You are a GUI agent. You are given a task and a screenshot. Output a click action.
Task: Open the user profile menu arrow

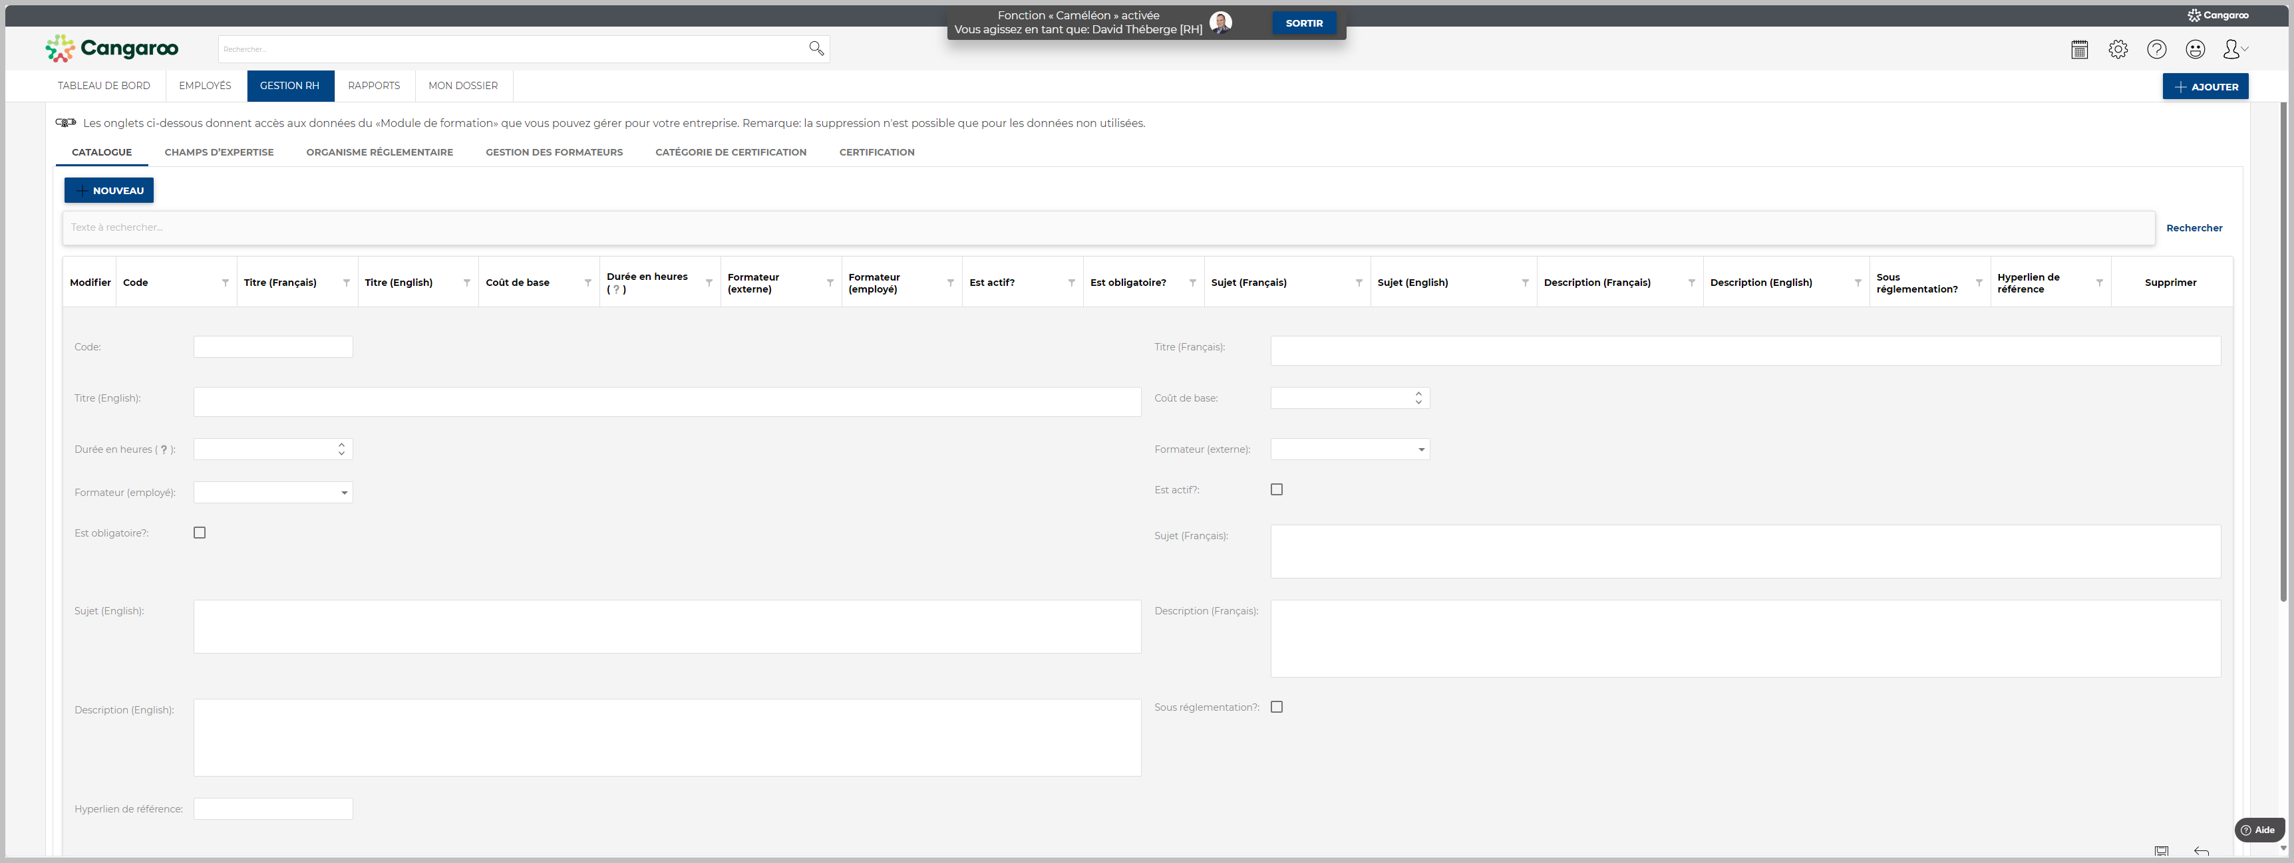pyautogui.click(x=2244, y=49)
